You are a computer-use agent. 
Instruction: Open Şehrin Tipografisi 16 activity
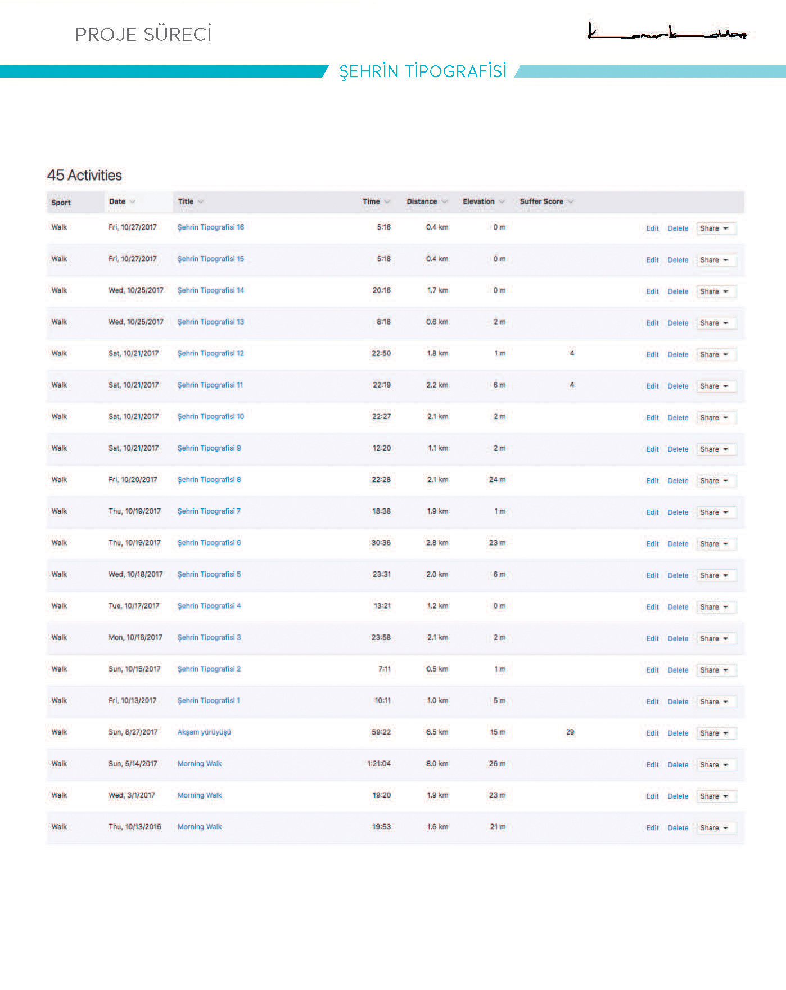click(x=211, y=227)
